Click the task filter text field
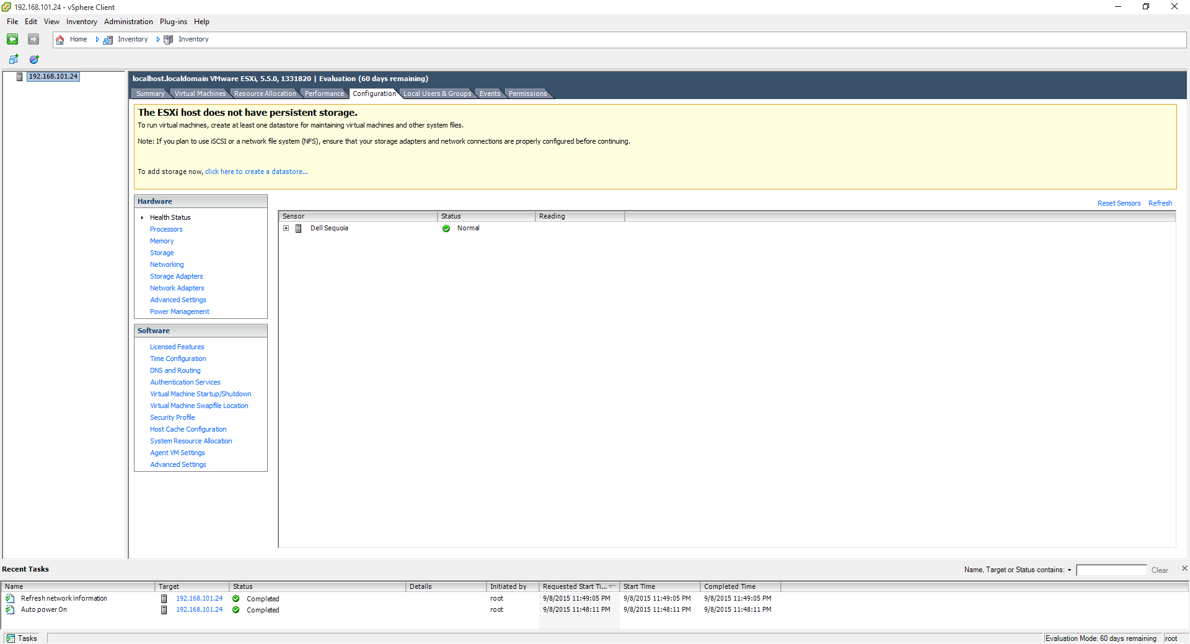Image resolution: width=1190 pixels, height=644 pixels. (x=1111, y=570)
